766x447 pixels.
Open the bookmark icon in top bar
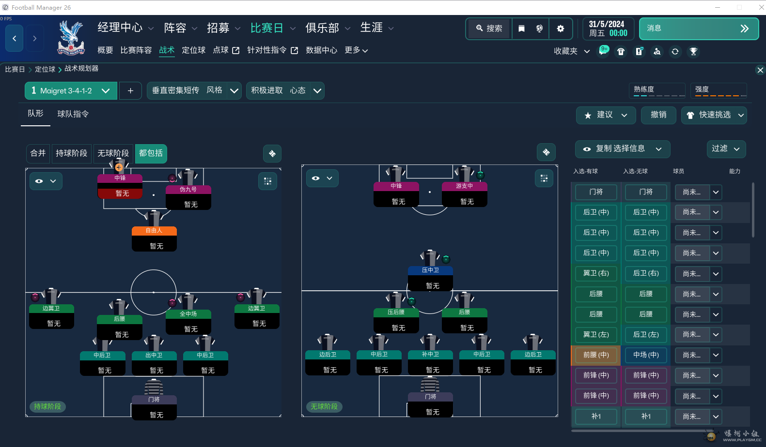521,29
